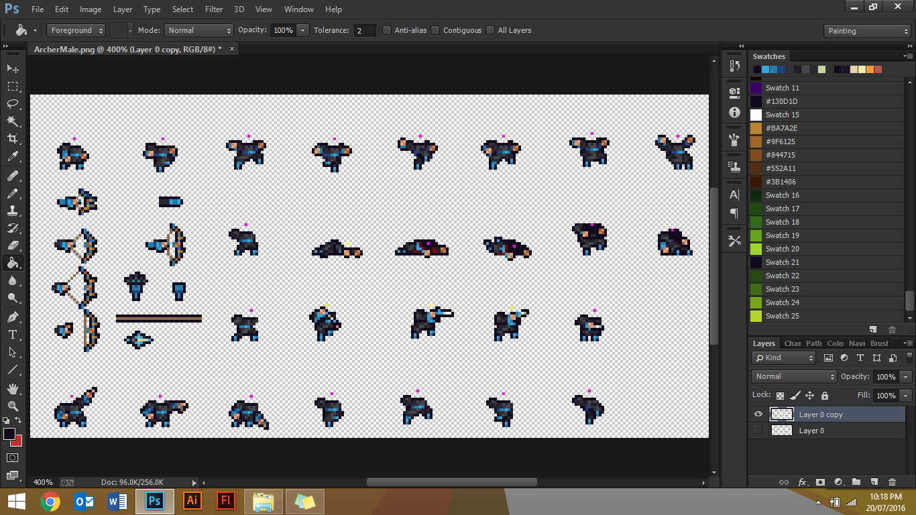Image resolution: width=916 pixels, height=515 pixels.
Task: Show Layer 0 visibility box
Action: click(x=758, y=431)
